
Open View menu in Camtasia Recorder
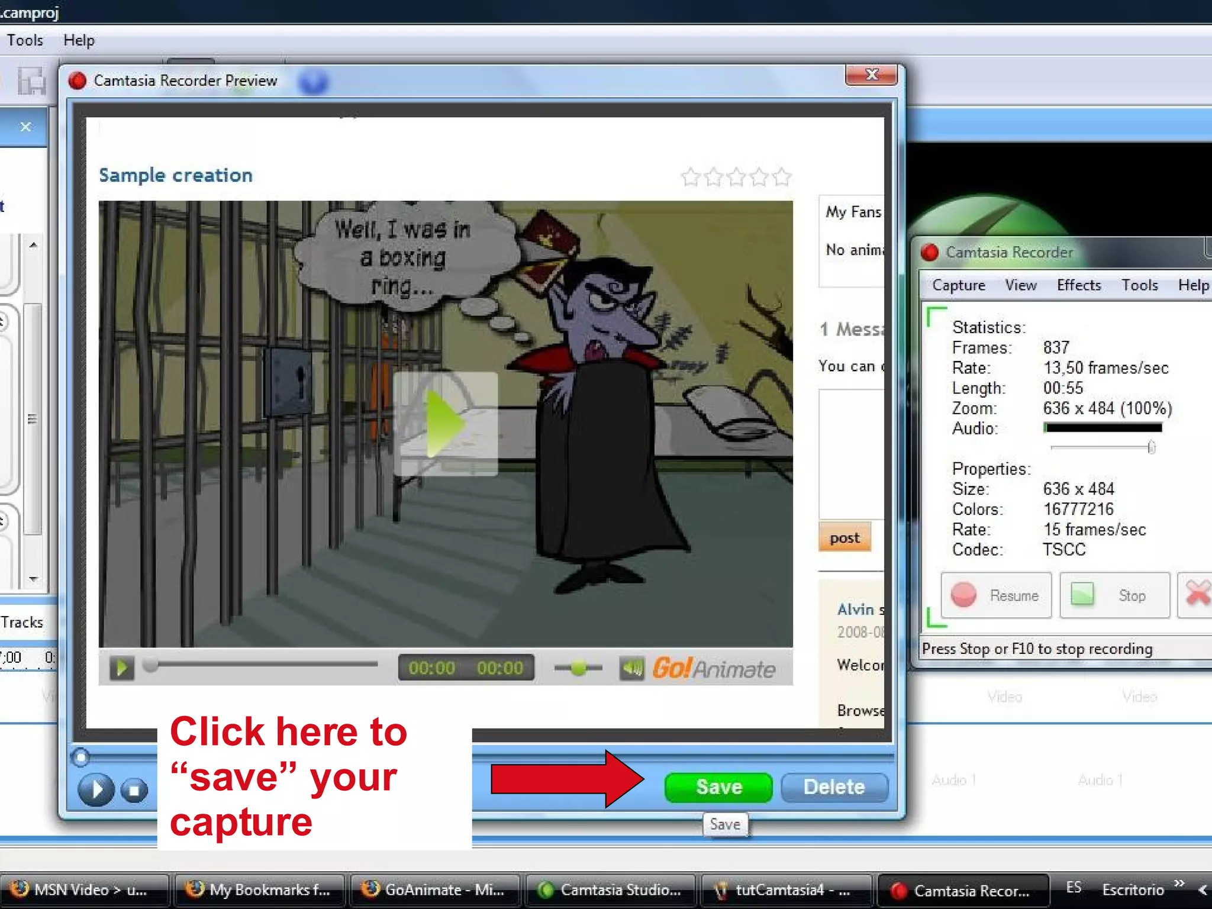(1021, 285)
